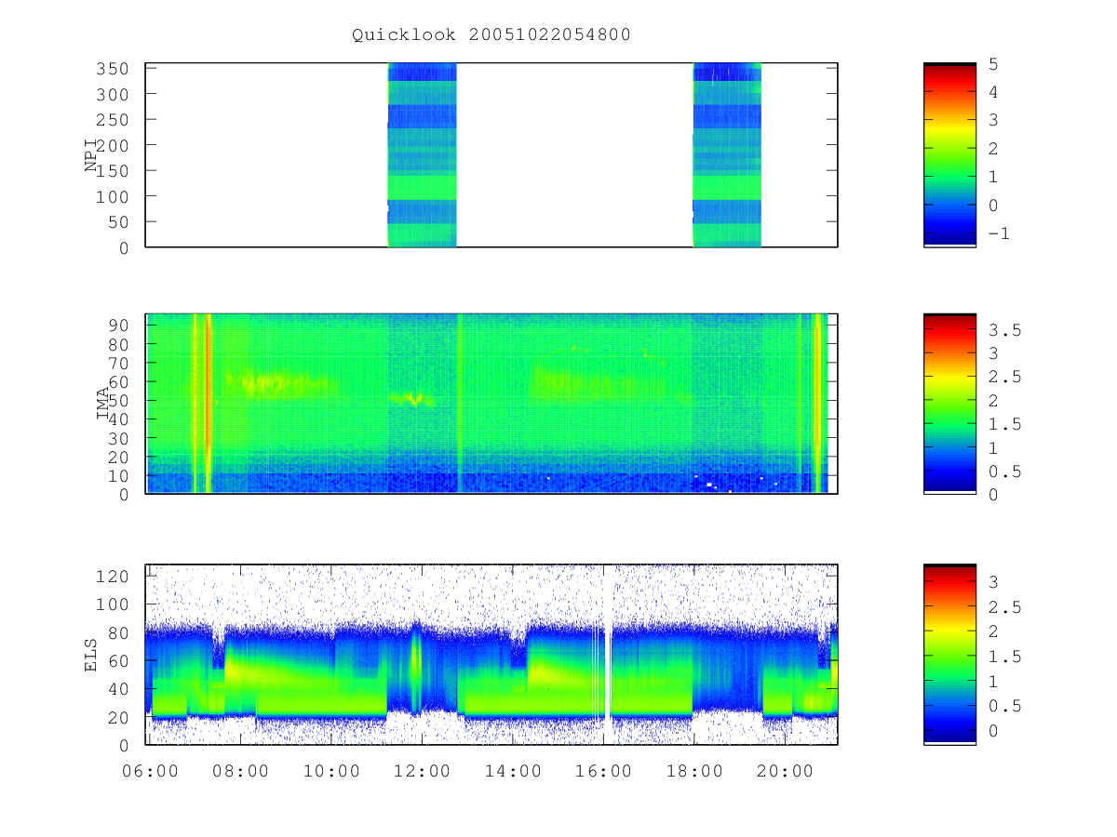Click the 18:00 time axis label

click(695, 771)
